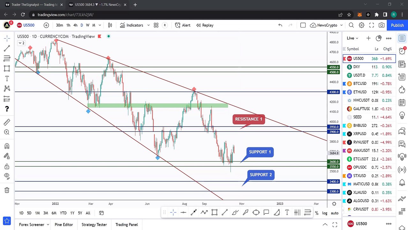This screenshot has width=408, height=230.
Task: Open the Alerts clock icon in right sidebar
Action: pos(402,50)
